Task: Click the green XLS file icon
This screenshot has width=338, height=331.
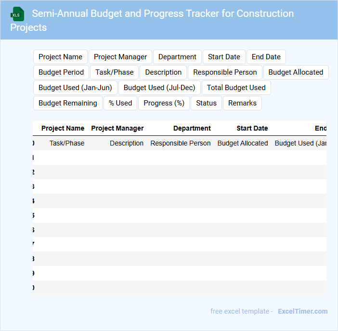Action: pos(17,14)
